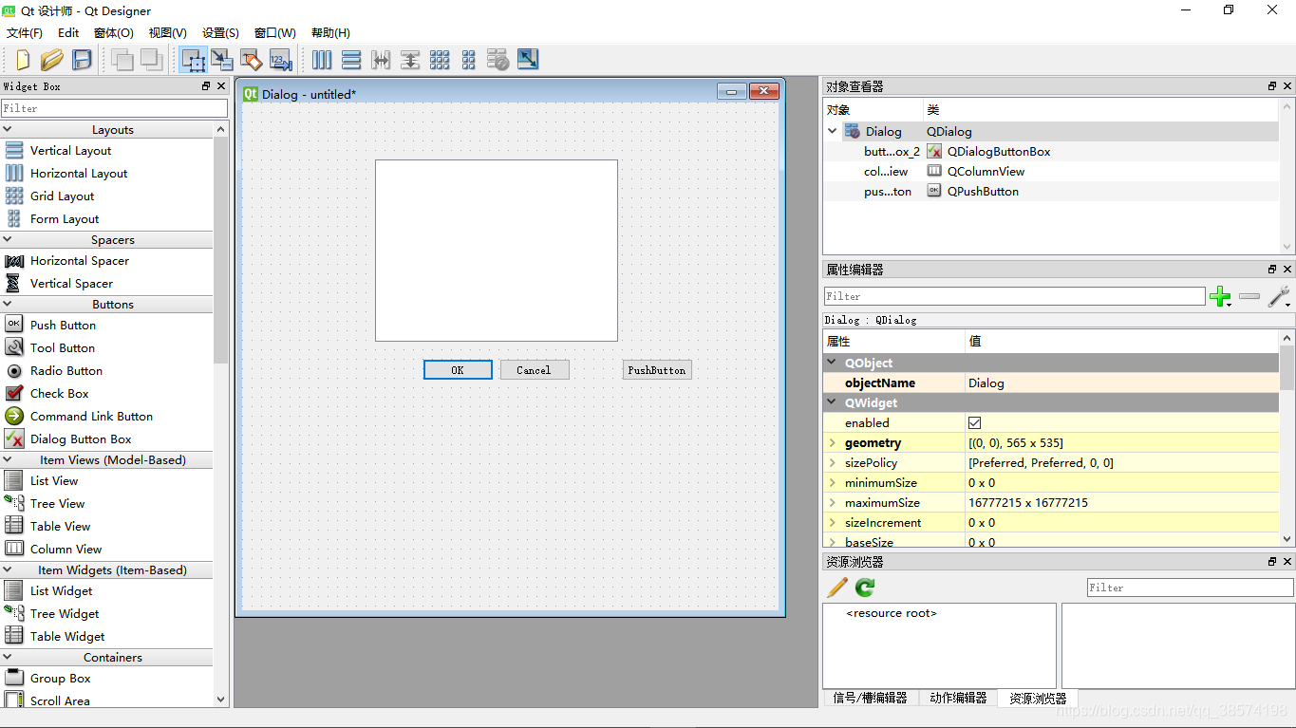
Task: Click PushButton on dialog form
Action: click(x=657, y=370)
